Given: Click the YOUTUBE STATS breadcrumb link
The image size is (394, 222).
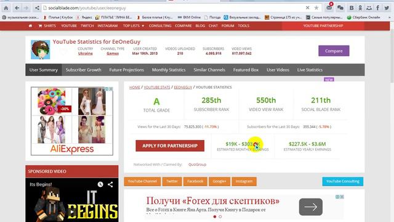Looking at the screenshot, I should [x=157, y=87].
